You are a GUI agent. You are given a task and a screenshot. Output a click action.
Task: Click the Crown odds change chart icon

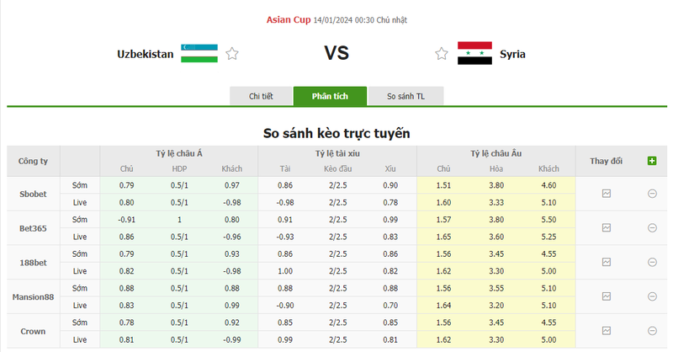coord(606,330)
